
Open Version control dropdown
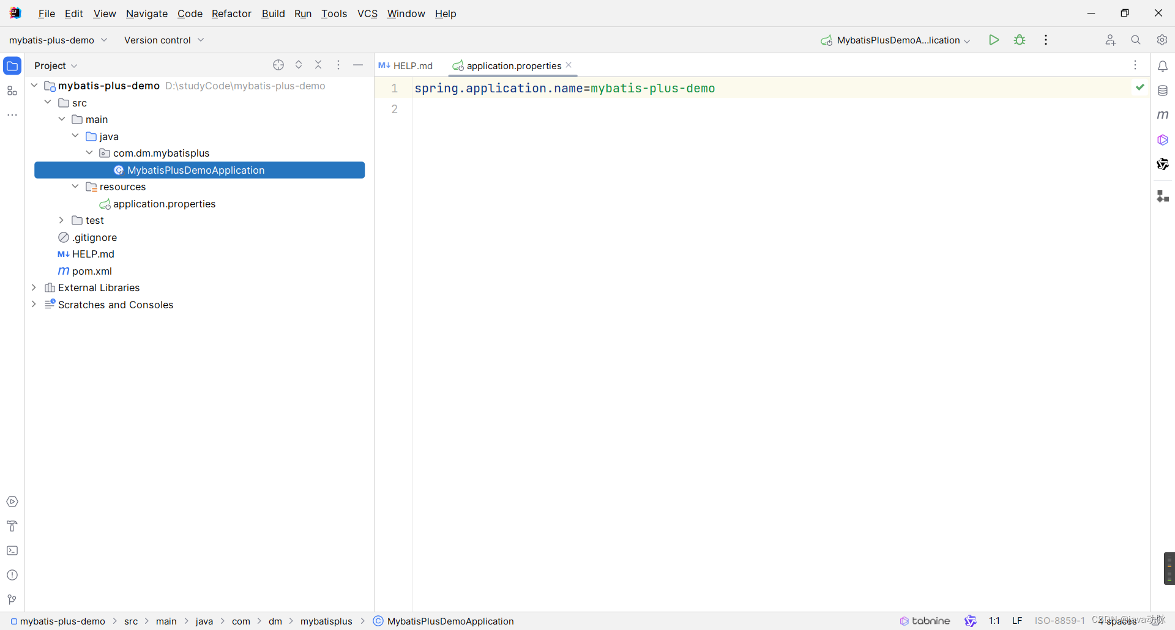click(164, 40)
